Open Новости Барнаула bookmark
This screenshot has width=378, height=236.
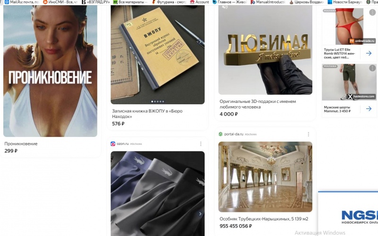pos(345,2)
